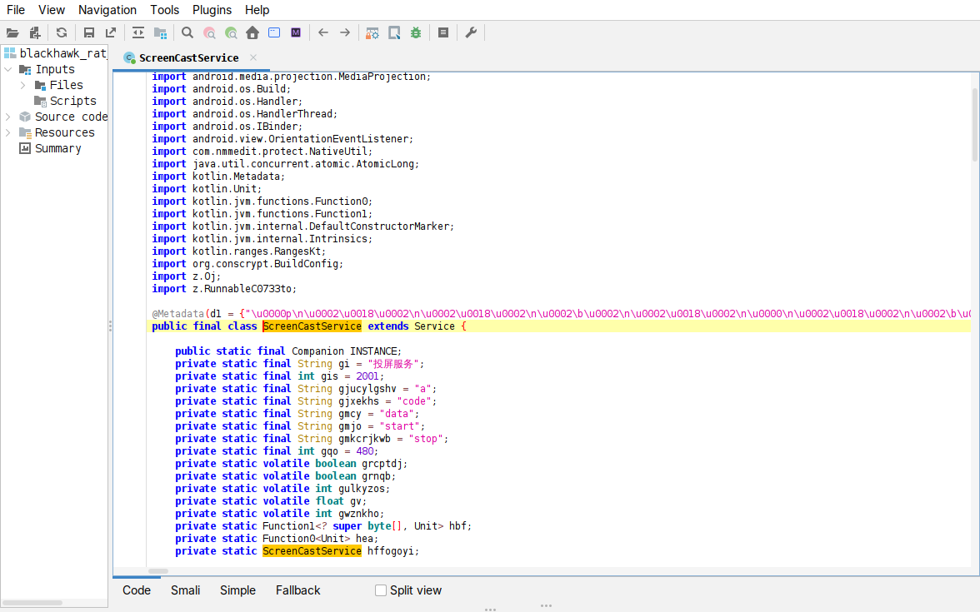Image resolution: width=980 pixels, height=612 pixels.
Task: Open AndroidManifest via the purple M icon
Action: point(297,33)
